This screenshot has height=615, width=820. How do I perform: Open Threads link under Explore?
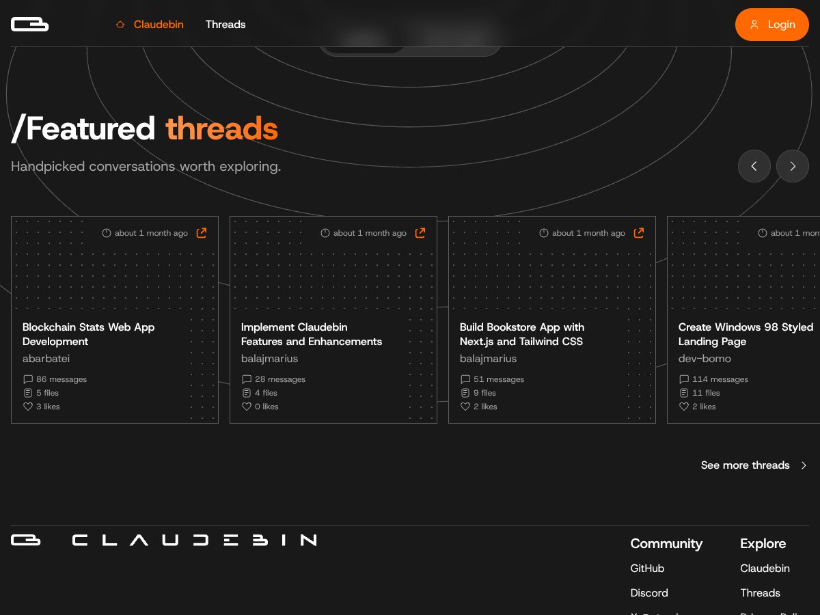760,593
